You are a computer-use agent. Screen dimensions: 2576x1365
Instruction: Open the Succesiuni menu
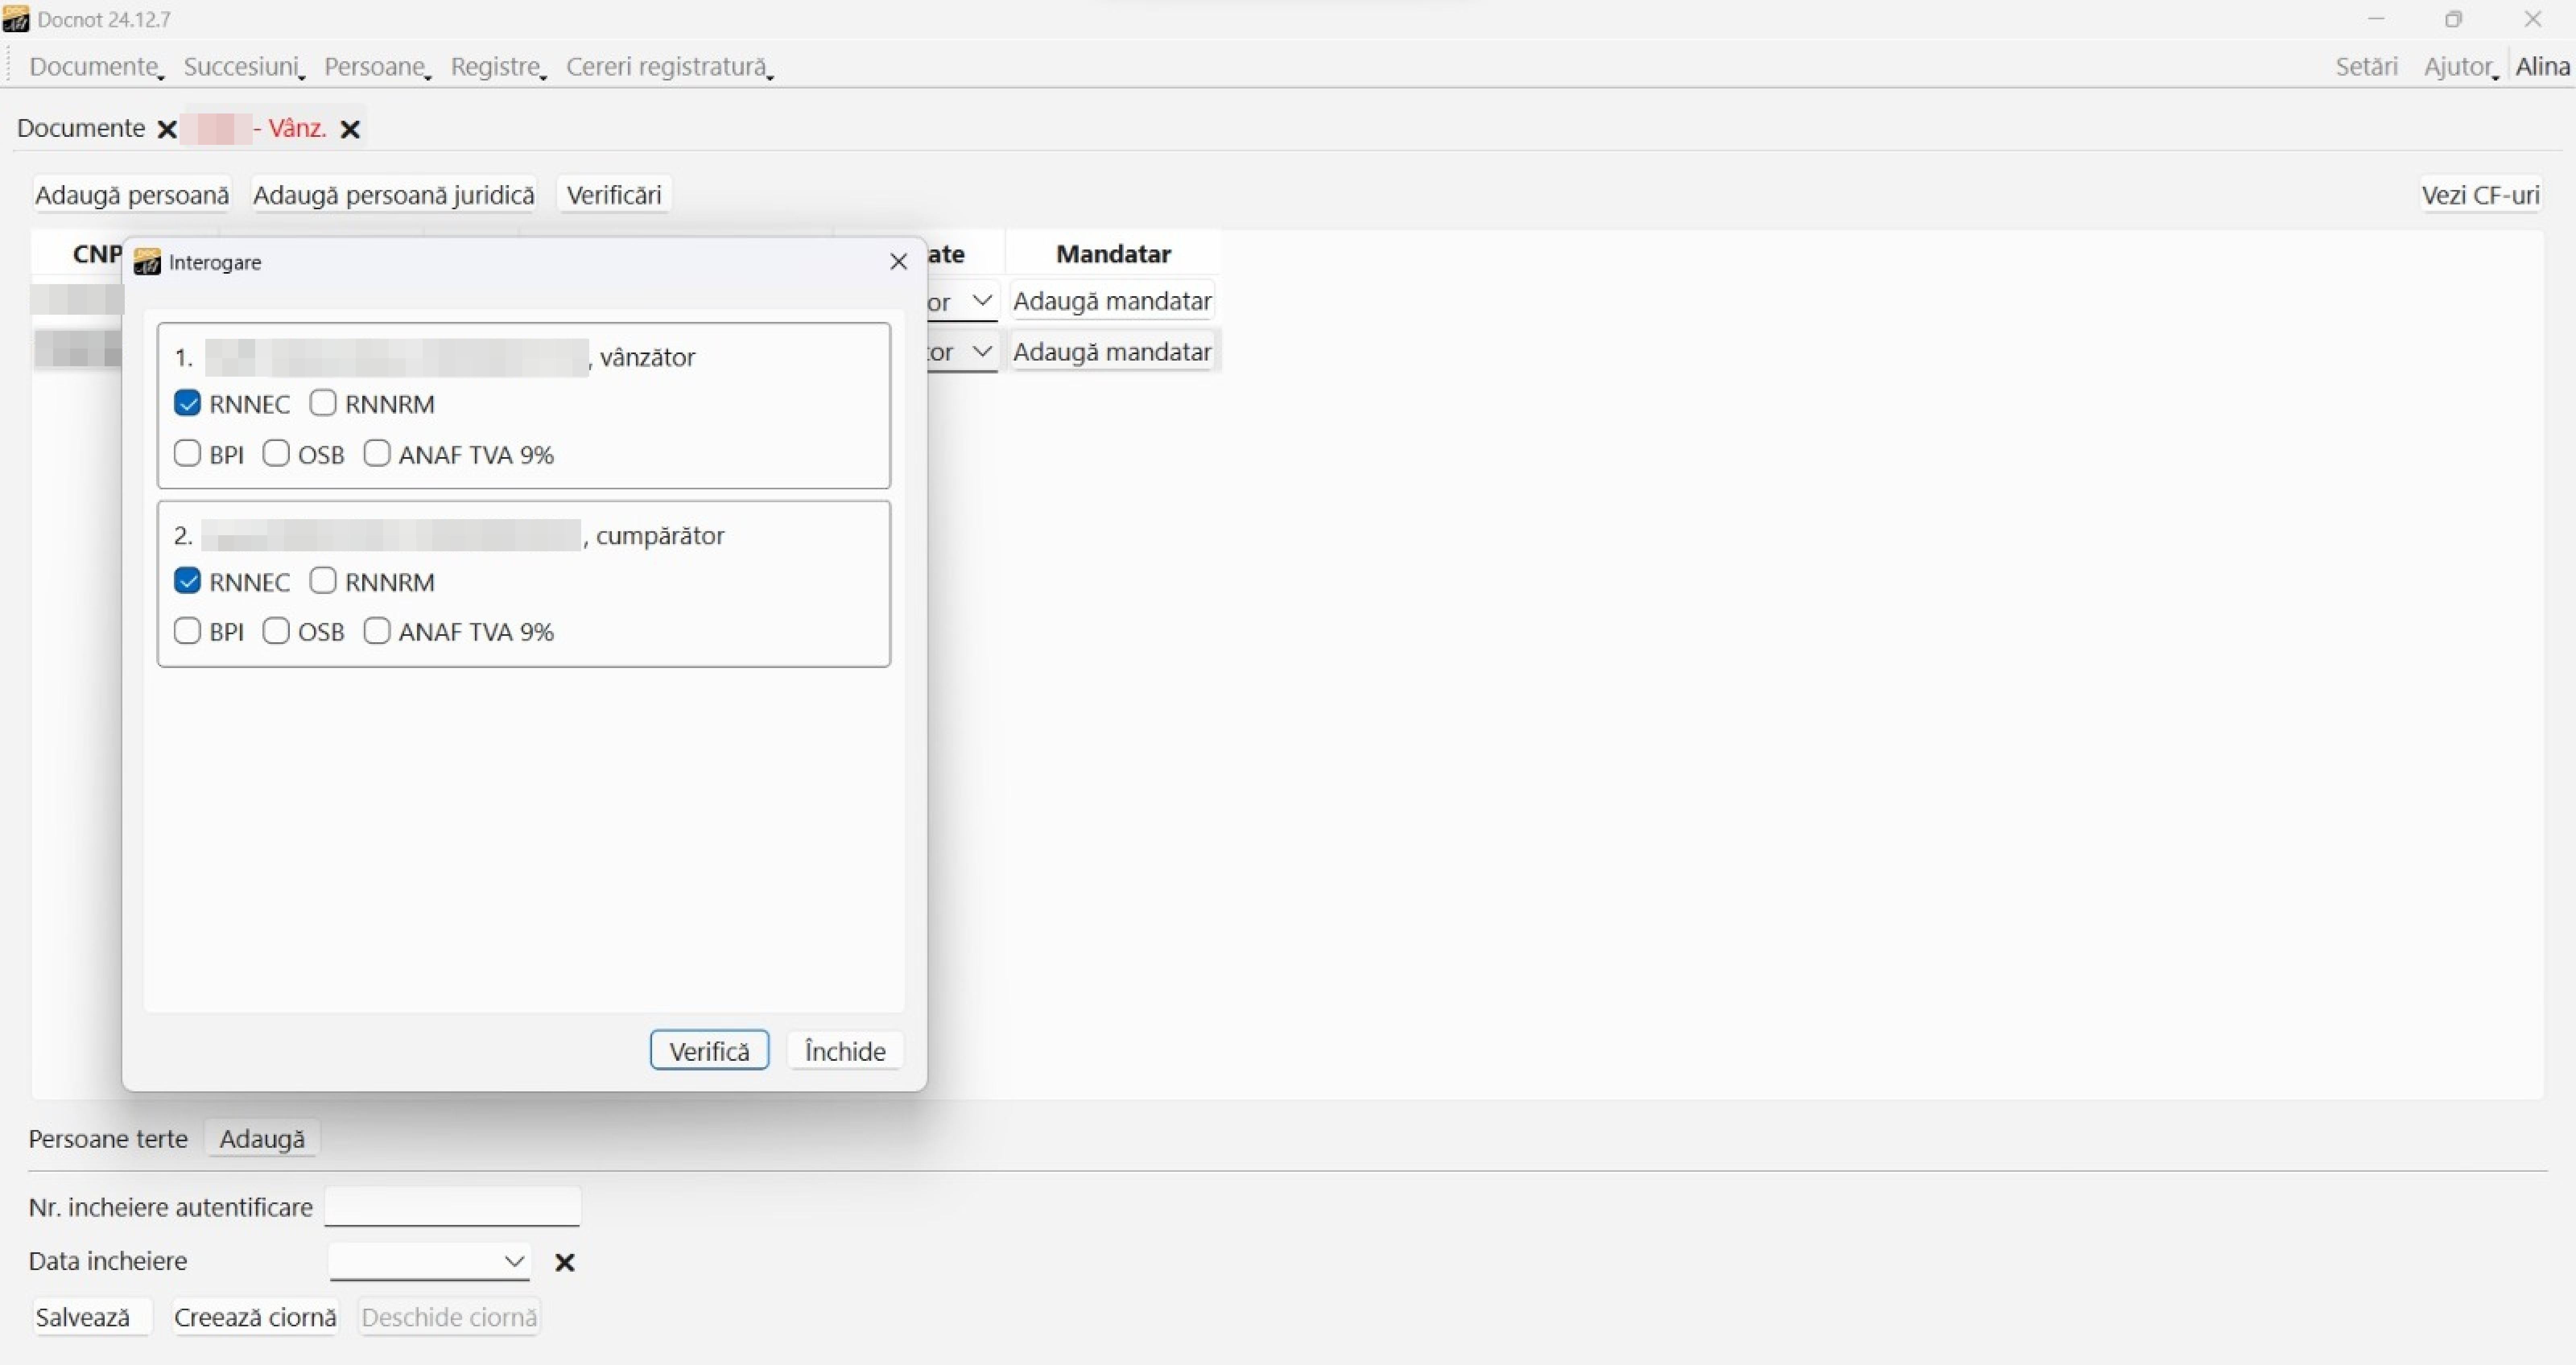[242, 67]
